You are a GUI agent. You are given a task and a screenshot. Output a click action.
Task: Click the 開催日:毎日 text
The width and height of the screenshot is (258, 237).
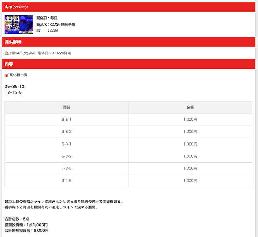47,19
